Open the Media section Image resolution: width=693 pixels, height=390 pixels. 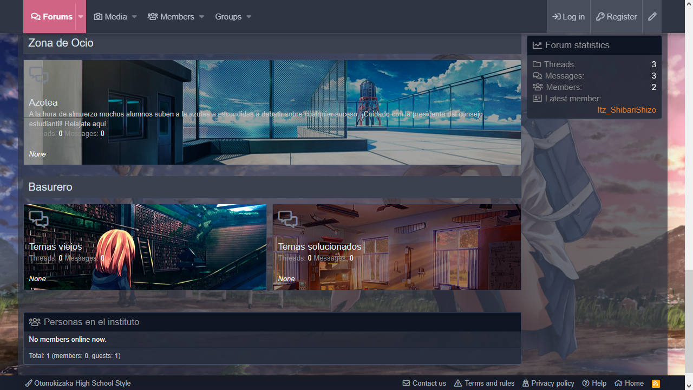click(x=110, y=17)
